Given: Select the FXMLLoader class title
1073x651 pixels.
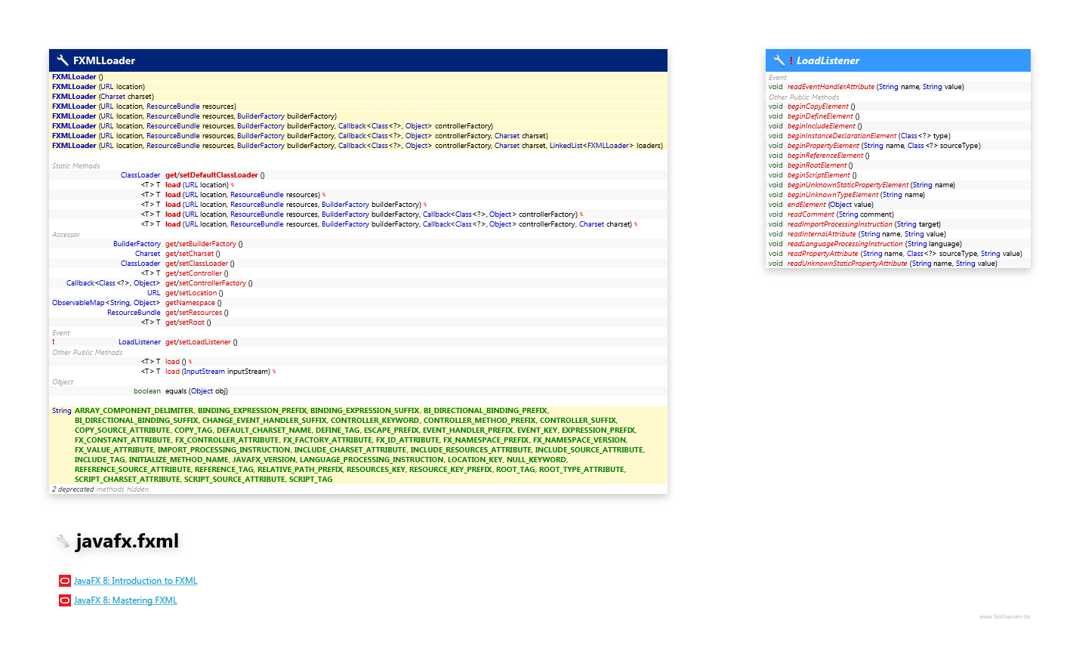Looking at the screenshot, I should coord(104,60).
